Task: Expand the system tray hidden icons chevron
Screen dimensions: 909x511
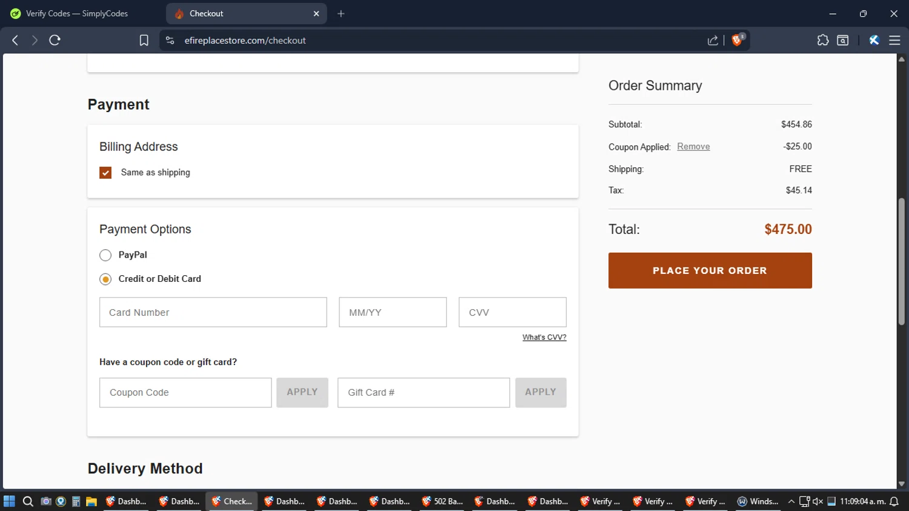Action: (x=791, y=501)
